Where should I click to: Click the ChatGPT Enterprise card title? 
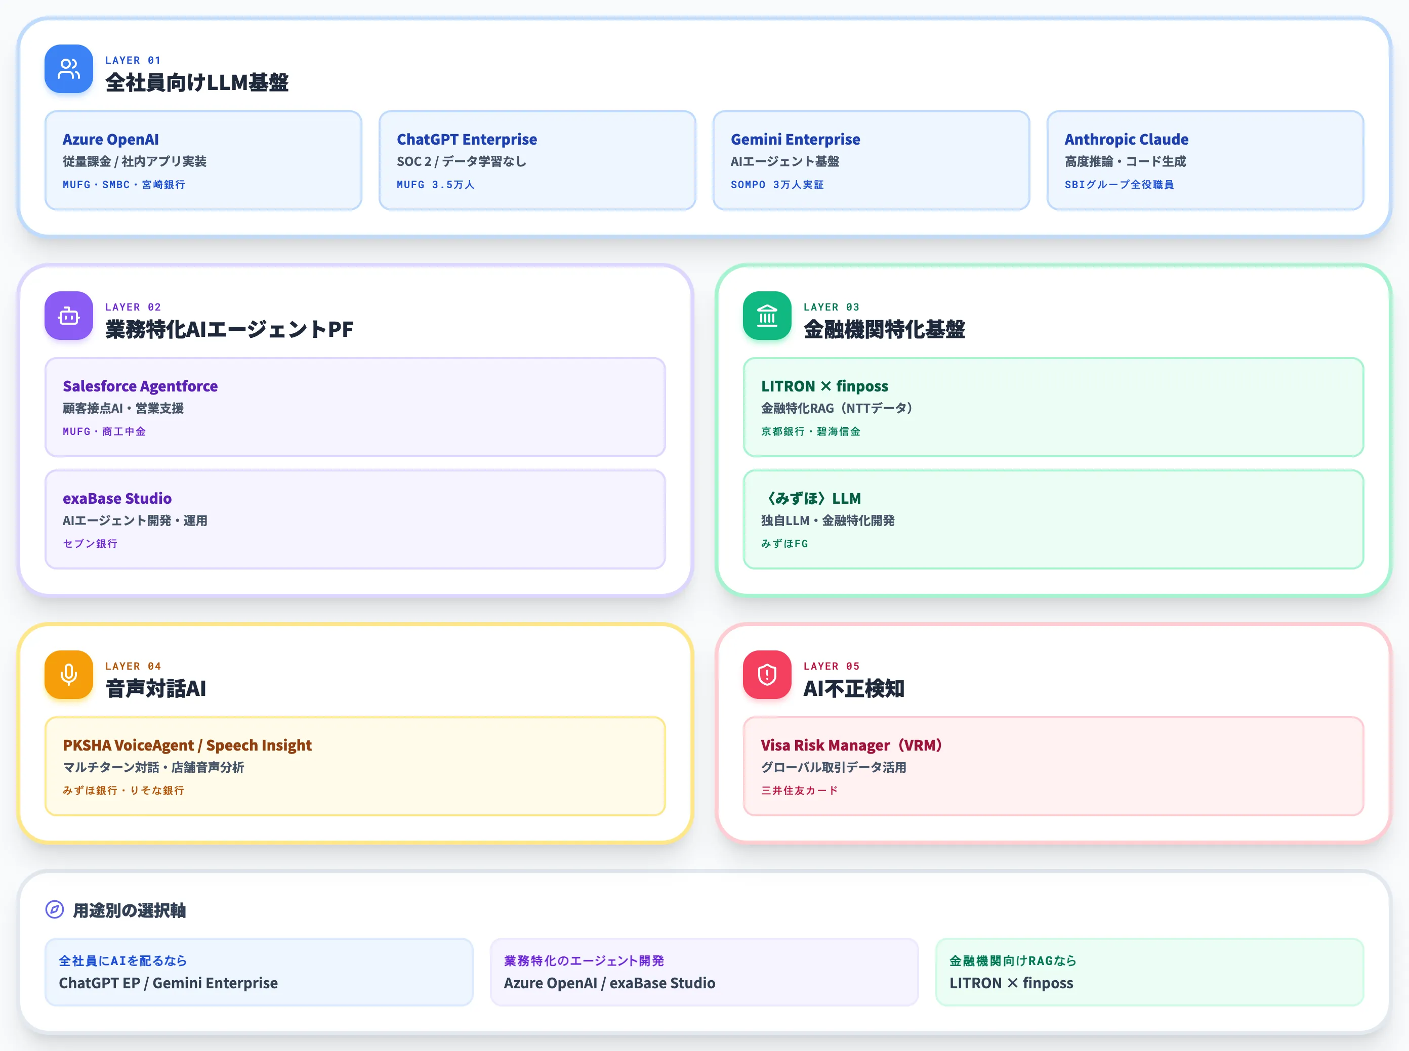(x=467, y=139)
